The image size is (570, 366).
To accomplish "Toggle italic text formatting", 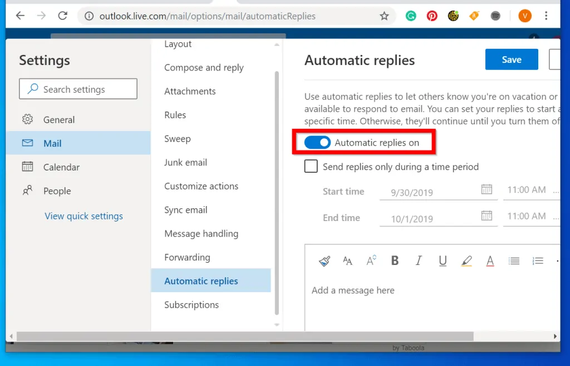I will pyautogui.click(x=419, y=261).
